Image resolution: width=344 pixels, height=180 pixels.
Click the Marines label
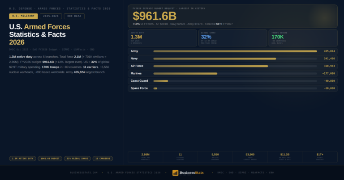(136, 74)
